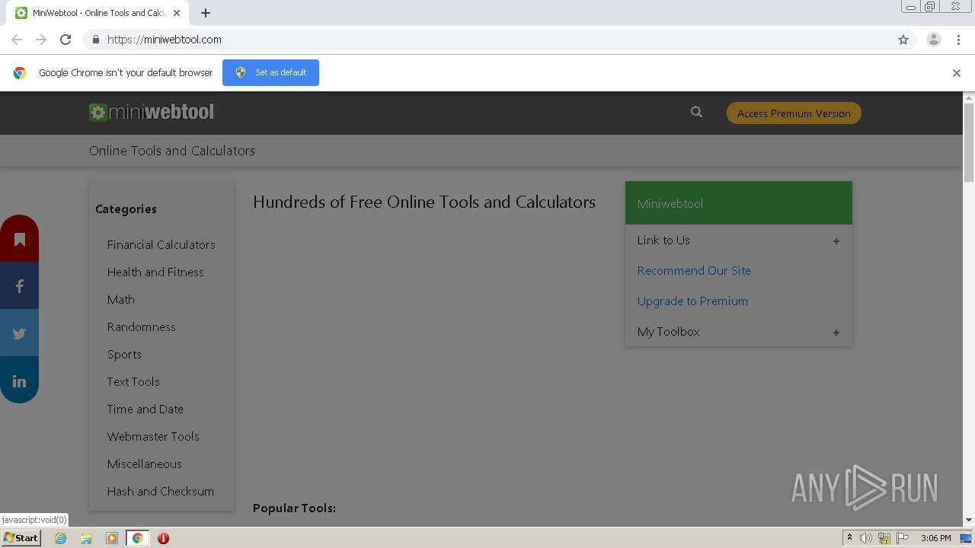Viewport: 975px width, 548px height.
Task: Open Internet Explorer from taskbar
Action: click(60, 538)
